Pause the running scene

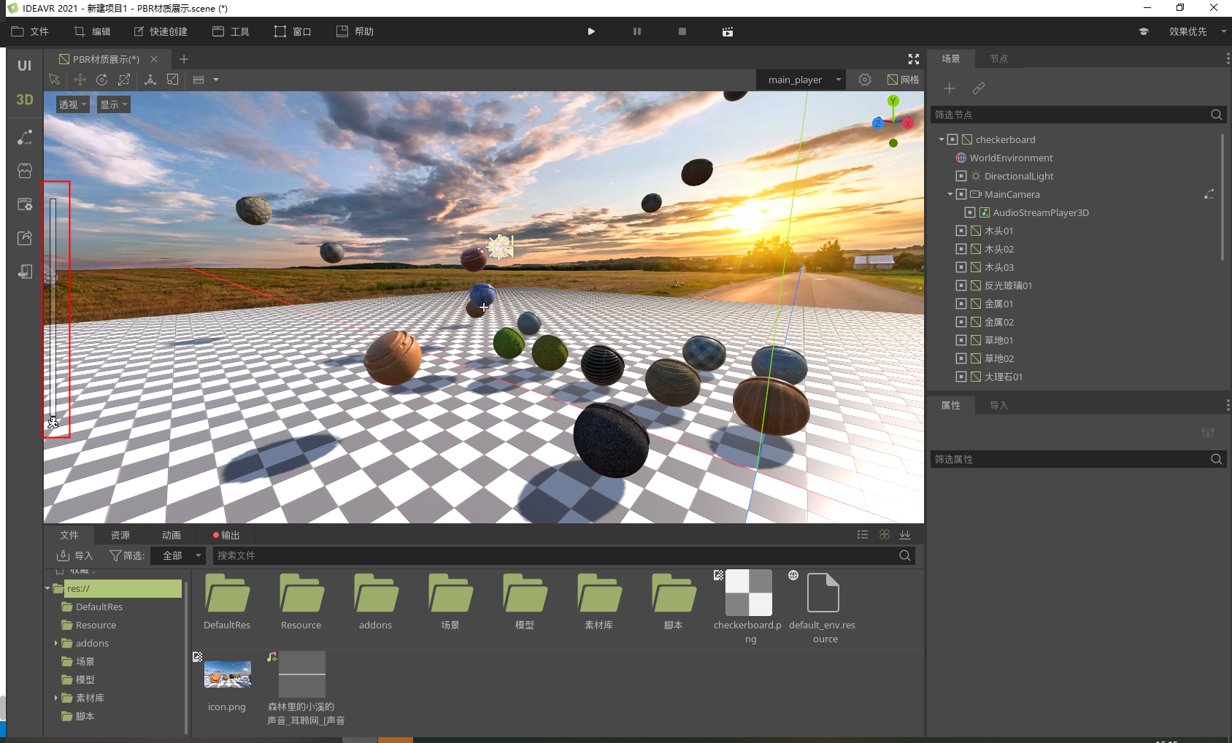point(637,31)
